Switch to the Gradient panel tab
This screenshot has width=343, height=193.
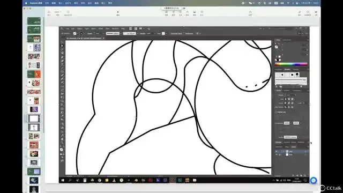287,91
